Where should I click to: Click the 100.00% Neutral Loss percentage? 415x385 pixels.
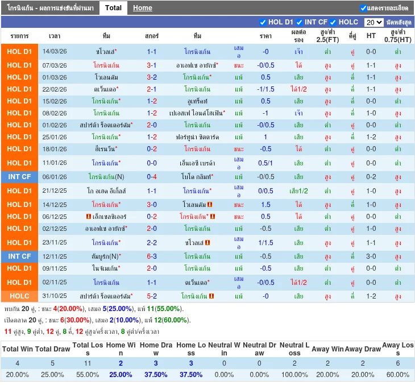coord(294,375)
